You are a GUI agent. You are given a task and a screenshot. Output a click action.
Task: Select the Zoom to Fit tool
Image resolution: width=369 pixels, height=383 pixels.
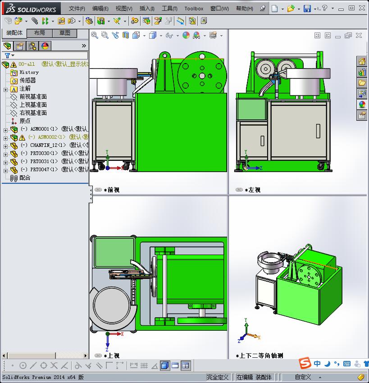[94, 35]
